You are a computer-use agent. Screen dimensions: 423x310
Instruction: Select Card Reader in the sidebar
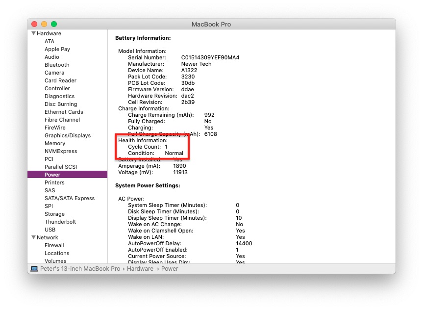60,80
